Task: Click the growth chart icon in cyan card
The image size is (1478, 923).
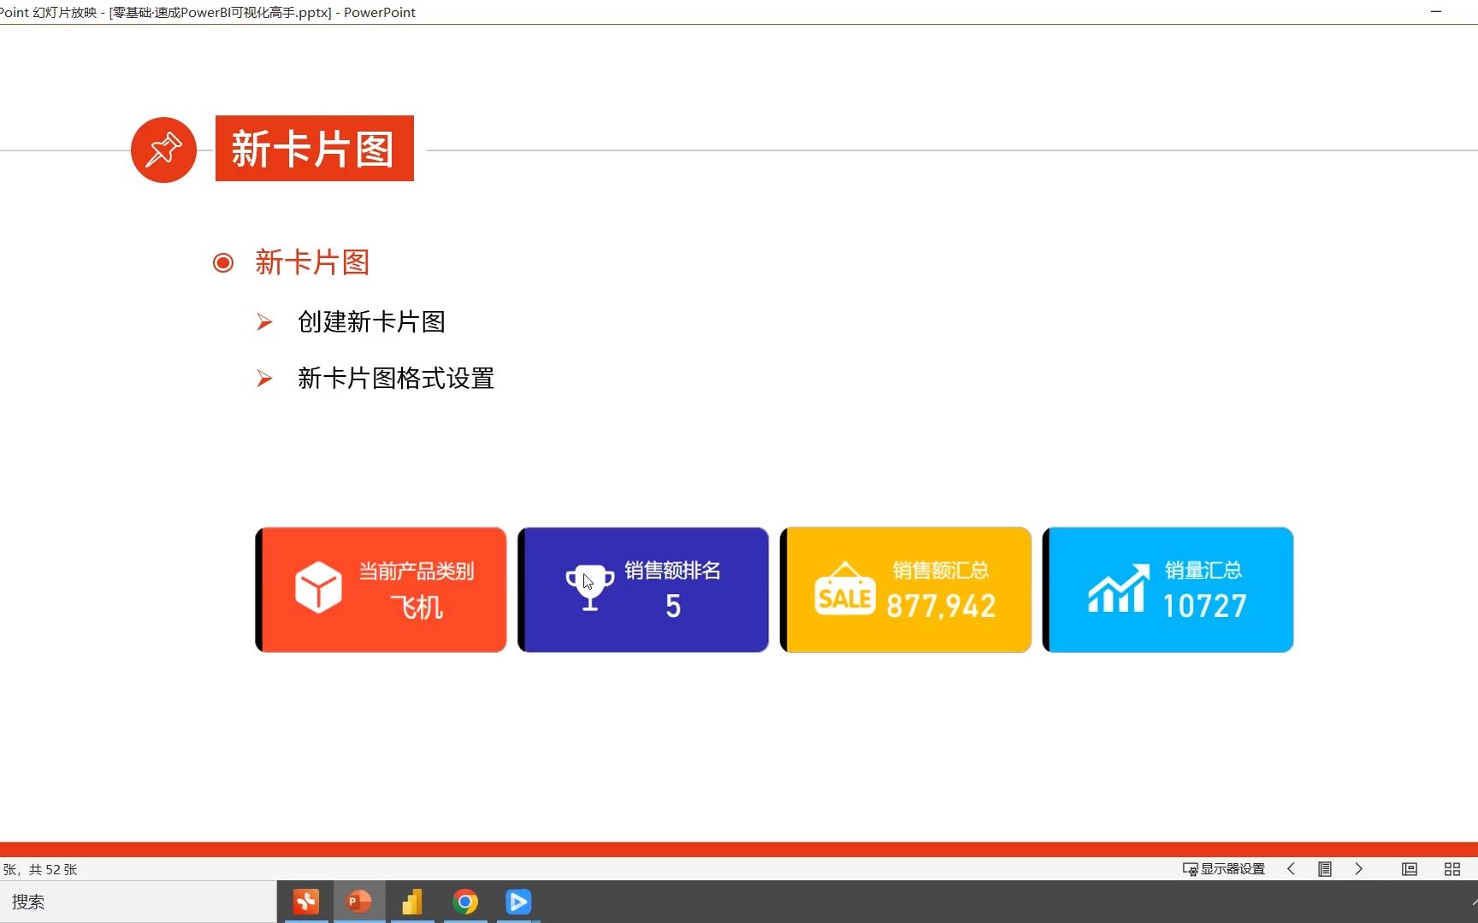Action: click(1119, 588)
